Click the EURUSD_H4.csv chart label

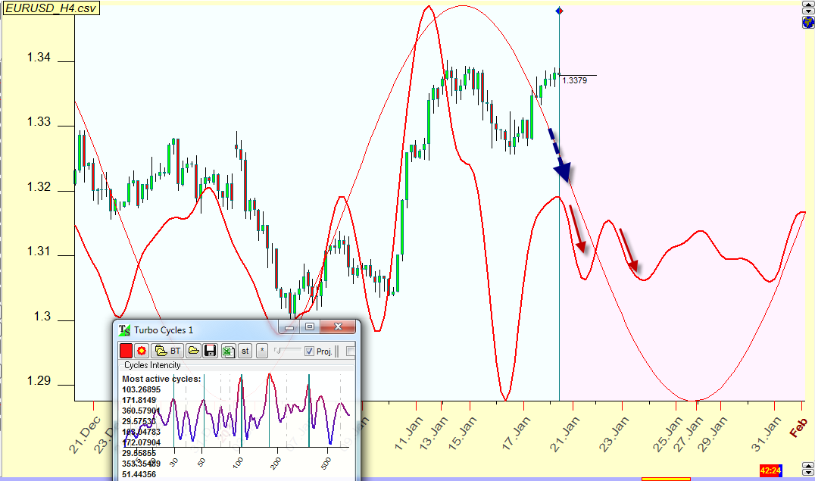tap(41, 7)
